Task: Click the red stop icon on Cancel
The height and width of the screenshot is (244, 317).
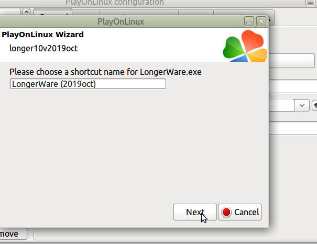Action: [x=226, y=212]
